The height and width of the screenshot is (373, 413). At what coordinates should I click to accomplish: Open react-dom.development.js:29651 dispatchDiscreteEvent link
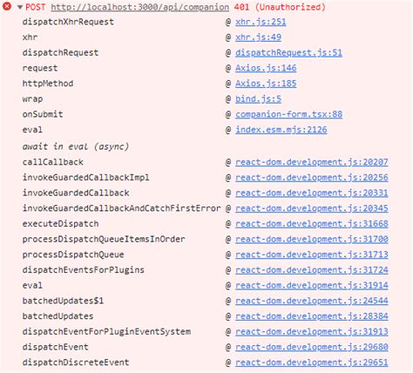pos(312,363)
